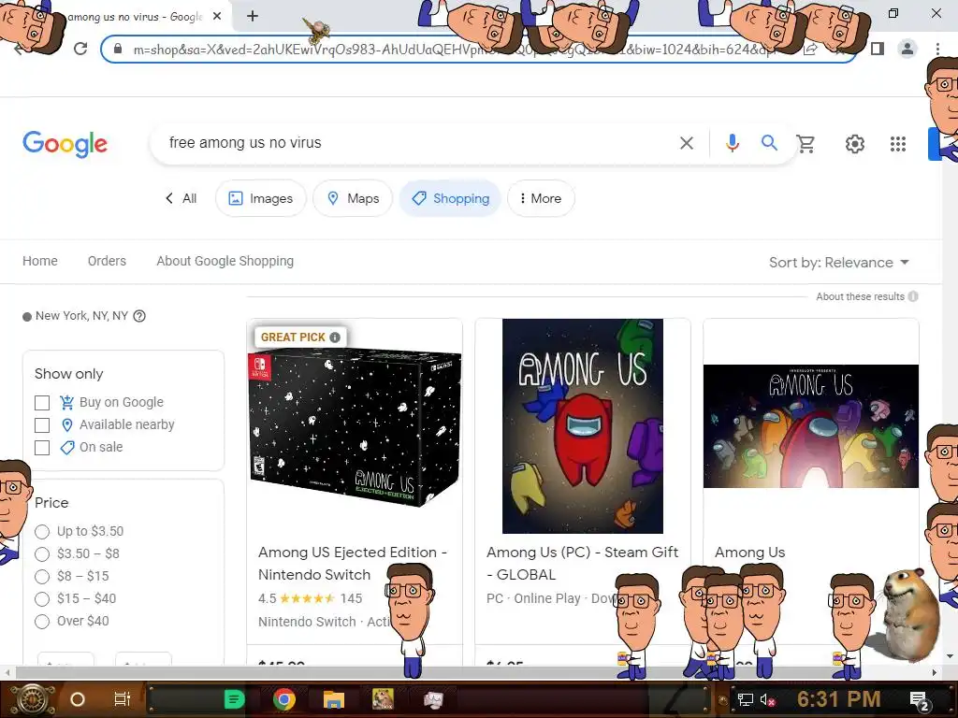Screen dimensions: 958x718
Task: Open the third Among Us product image
Action: [x=811, y=426]
